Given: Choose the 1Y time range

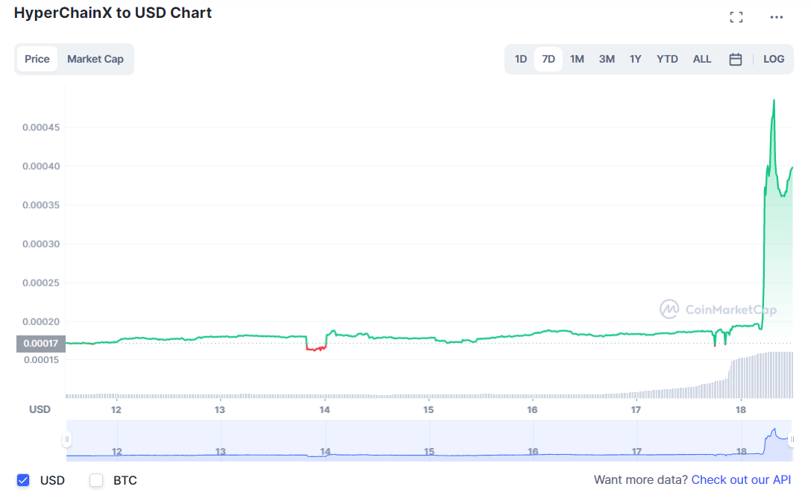Looking at the screenshot, I should pos(635,58).
